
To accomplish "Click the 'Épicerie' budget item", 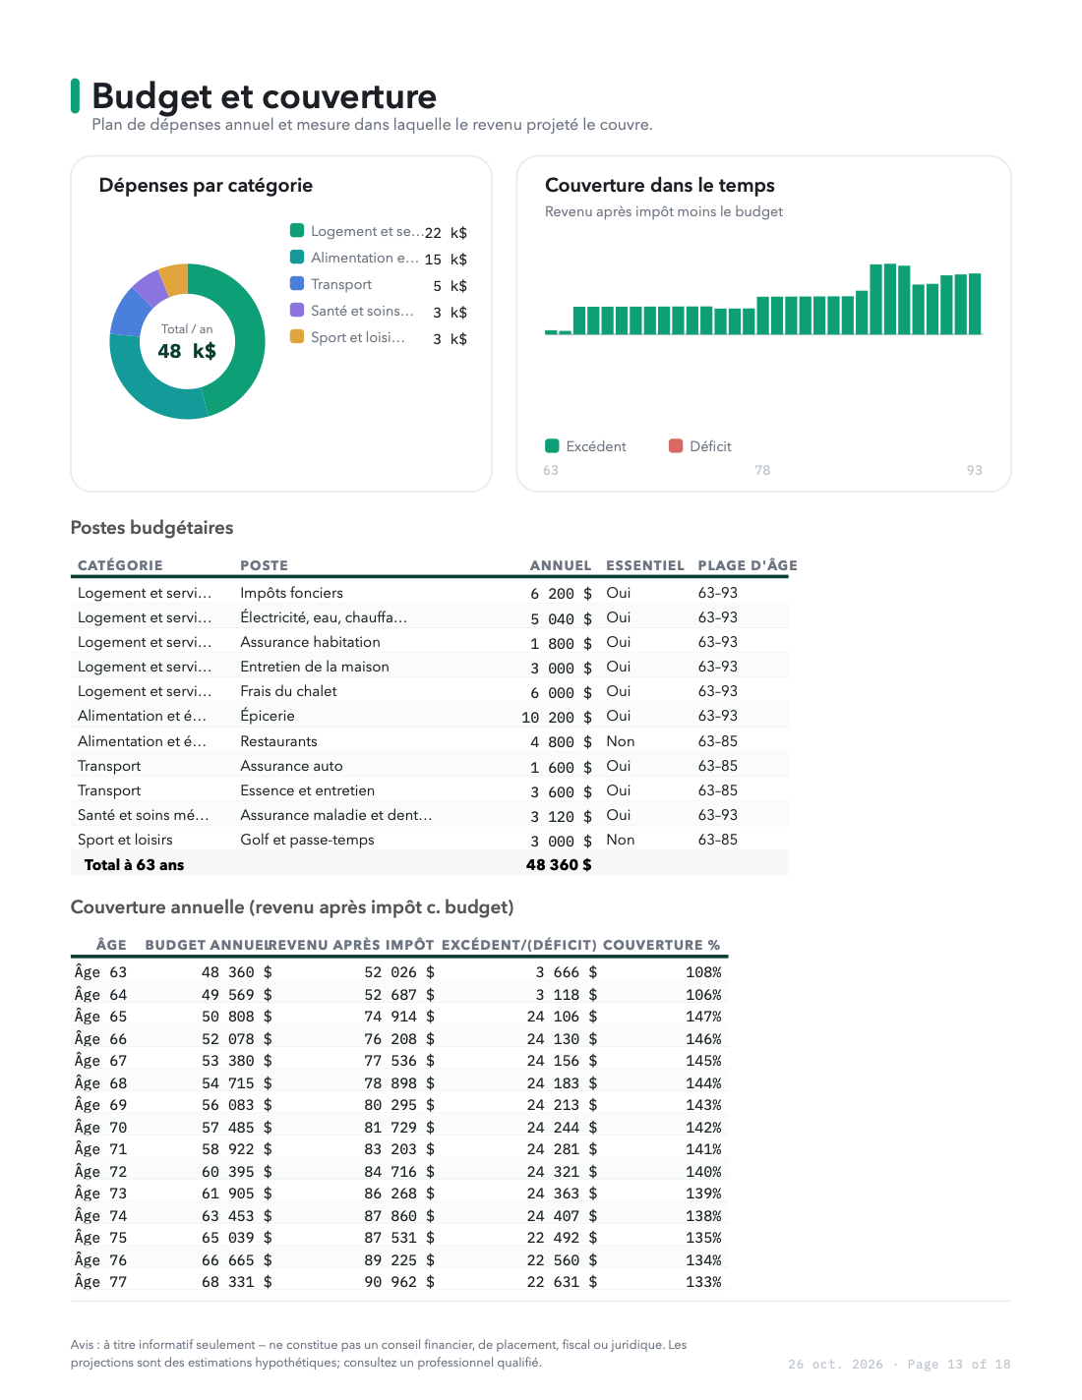I will [x=268, y=716].
